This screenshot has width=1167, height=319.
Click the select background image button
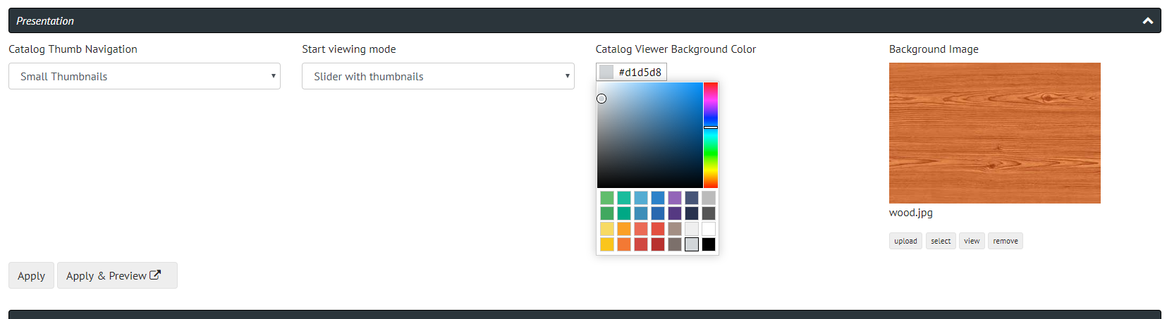(x=941, y=241)
